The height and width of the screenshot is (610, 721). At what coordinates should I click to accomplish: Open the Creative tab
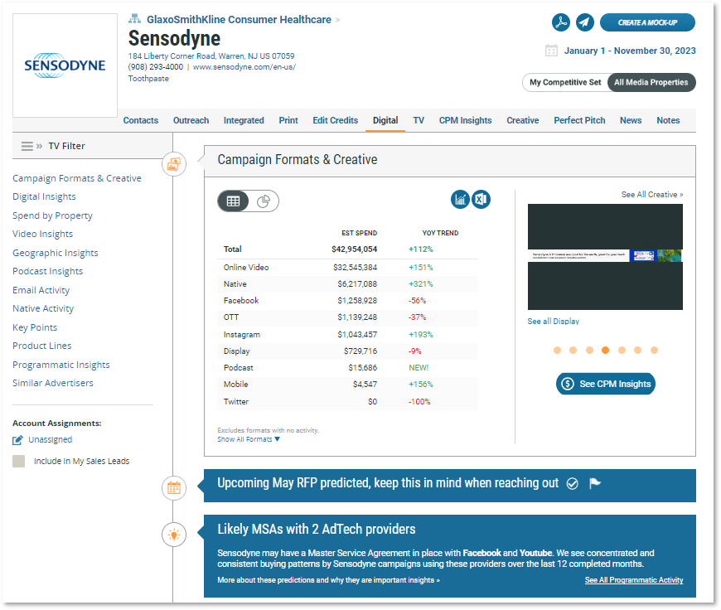pos(523,120)
